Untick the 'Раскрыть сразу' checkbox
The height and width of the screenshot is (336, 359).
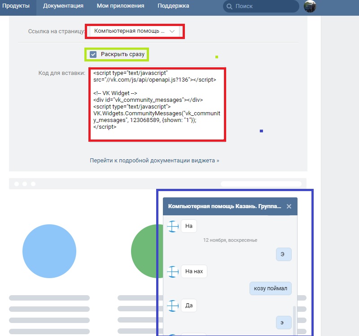coord(93,54)
